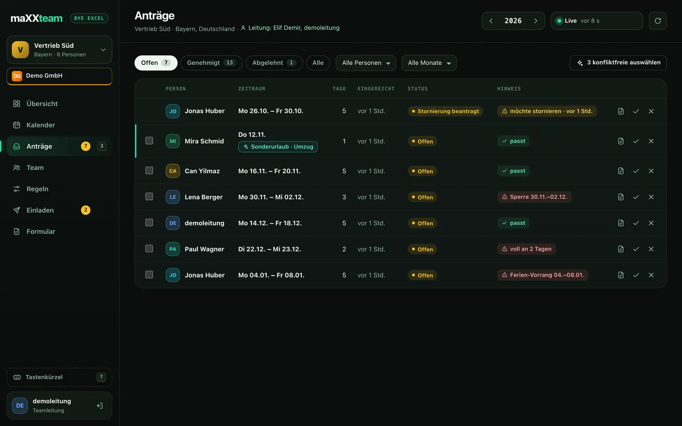Click the Live status indicator
The image size is (682, 426).
[597, 21]
